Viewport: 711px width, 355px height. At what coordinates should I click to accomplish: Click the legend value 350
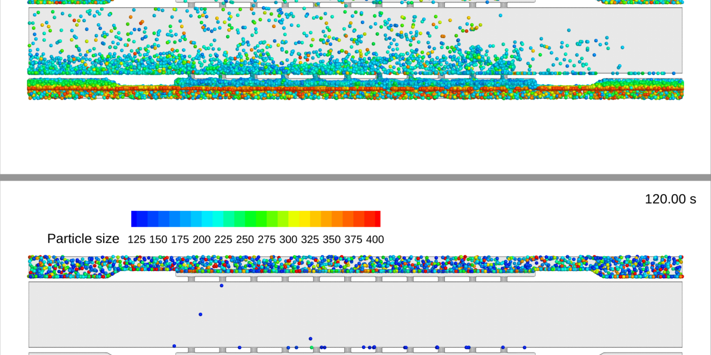[x=332, y=240]
